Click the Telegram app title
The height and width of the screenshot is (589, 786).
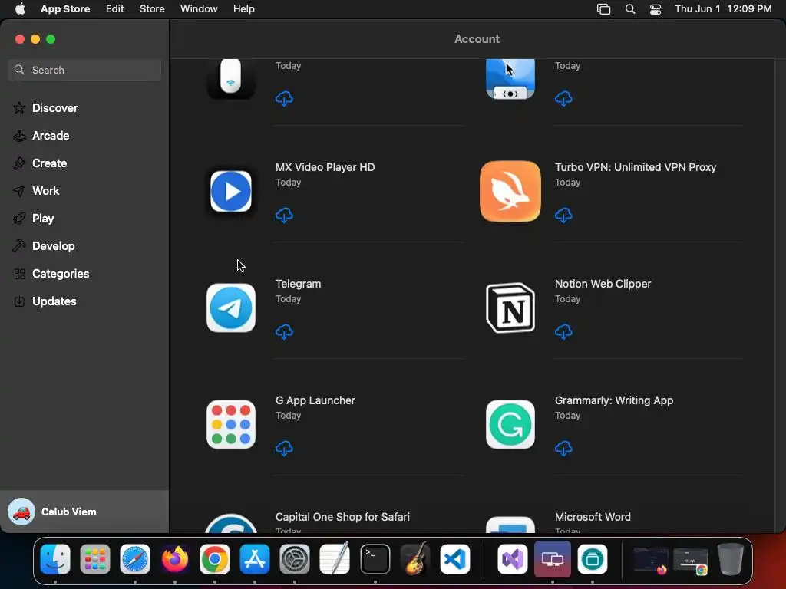click(299, 284)
